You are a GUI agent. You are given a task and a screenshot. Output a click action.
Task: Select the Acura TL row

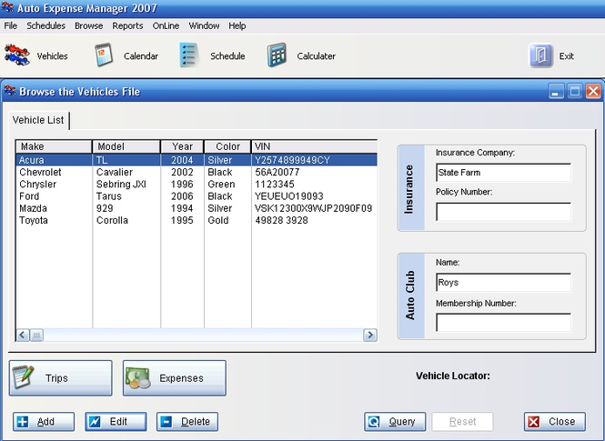(x=197, y=160)
